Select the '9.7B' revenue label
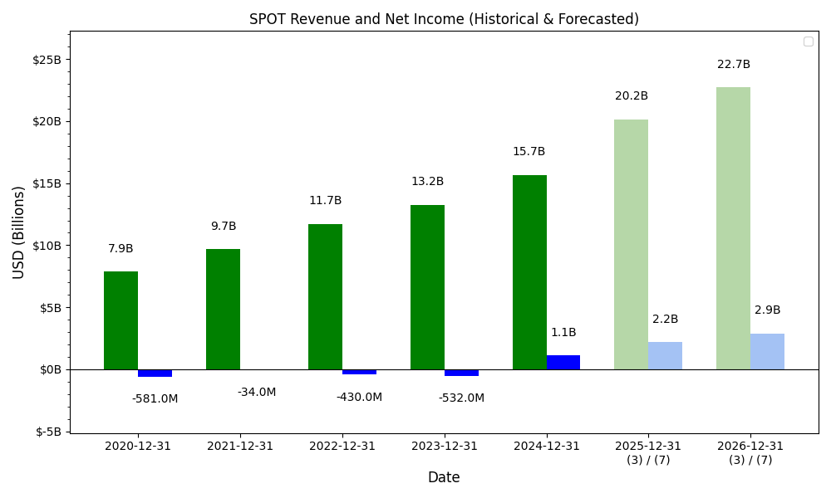The height and width of the screenshot is (498, 831). click(224, 226)
